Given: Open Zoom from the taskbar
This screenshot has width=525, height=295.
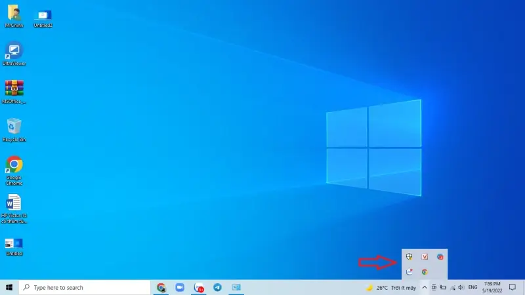Looking at the screenshot, I should click(180, 287).
